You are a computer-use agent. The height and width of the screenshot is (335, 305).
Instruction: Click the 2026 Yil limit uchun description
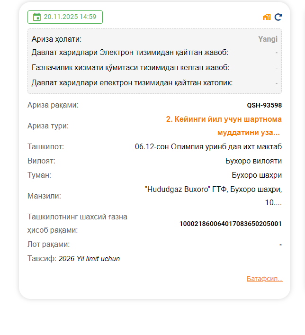(89, 259)
